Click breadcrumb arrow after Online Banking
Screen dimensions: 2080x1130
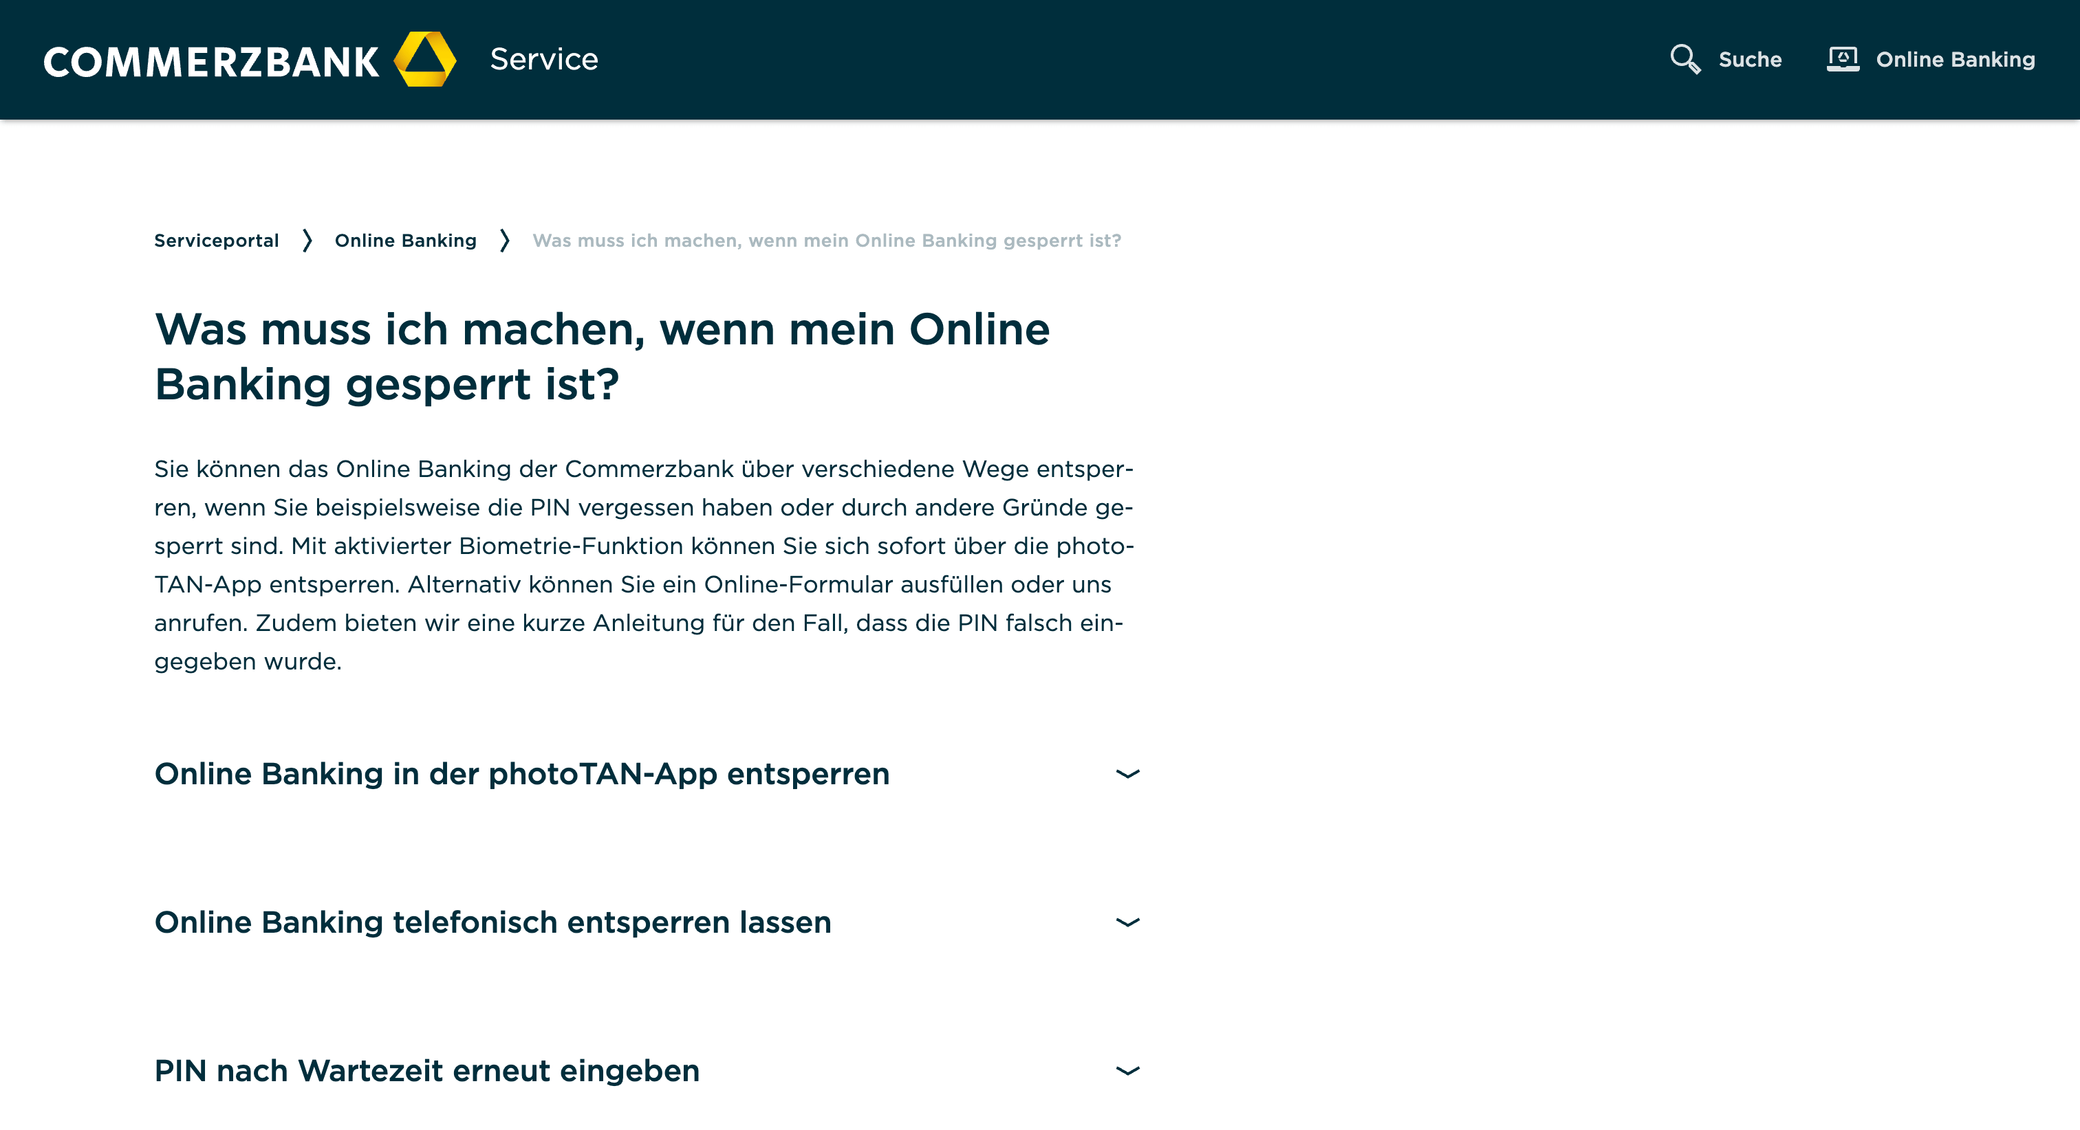point(505,241)
